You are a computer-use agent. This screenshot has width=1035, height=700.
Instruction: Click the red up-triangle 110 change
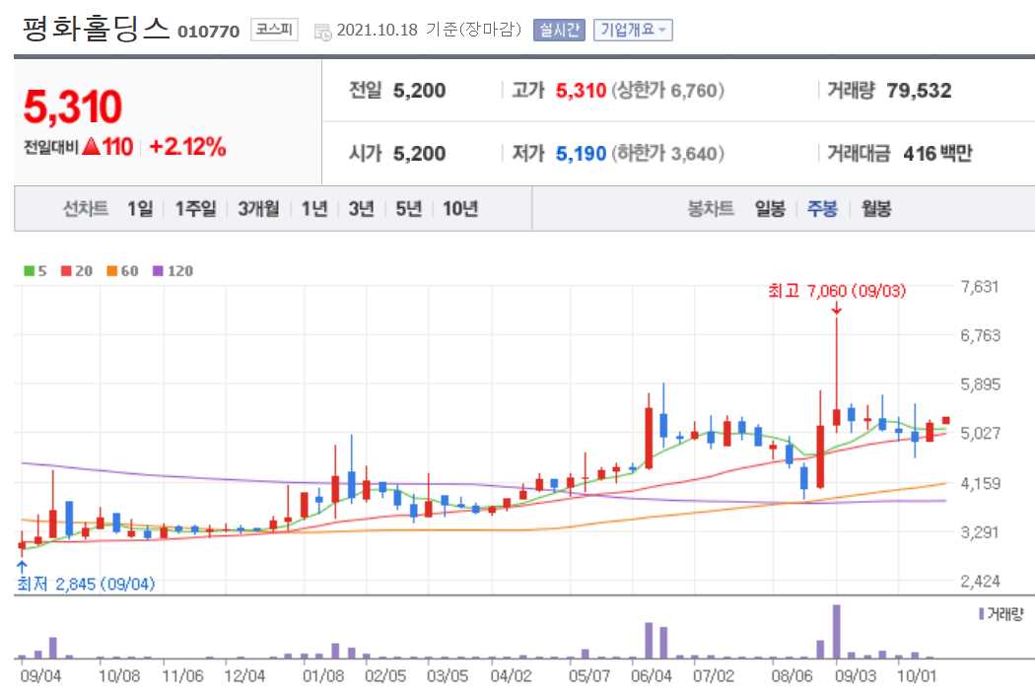[108, 147]
